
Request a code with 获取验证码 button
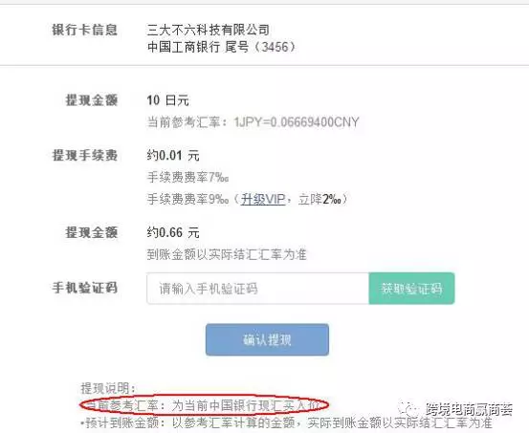pyautogui.click(x=411, y=289)
